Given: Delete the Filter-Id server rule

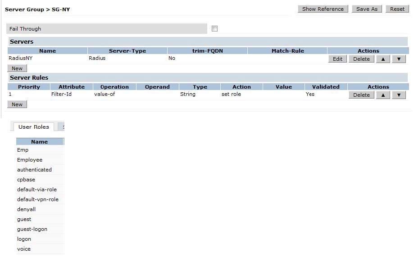Looking at the screenshot, I should 361,95.
